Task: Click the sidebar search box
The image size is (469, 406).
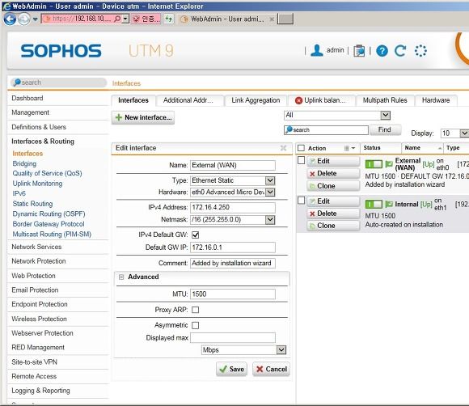Action: 58,82
